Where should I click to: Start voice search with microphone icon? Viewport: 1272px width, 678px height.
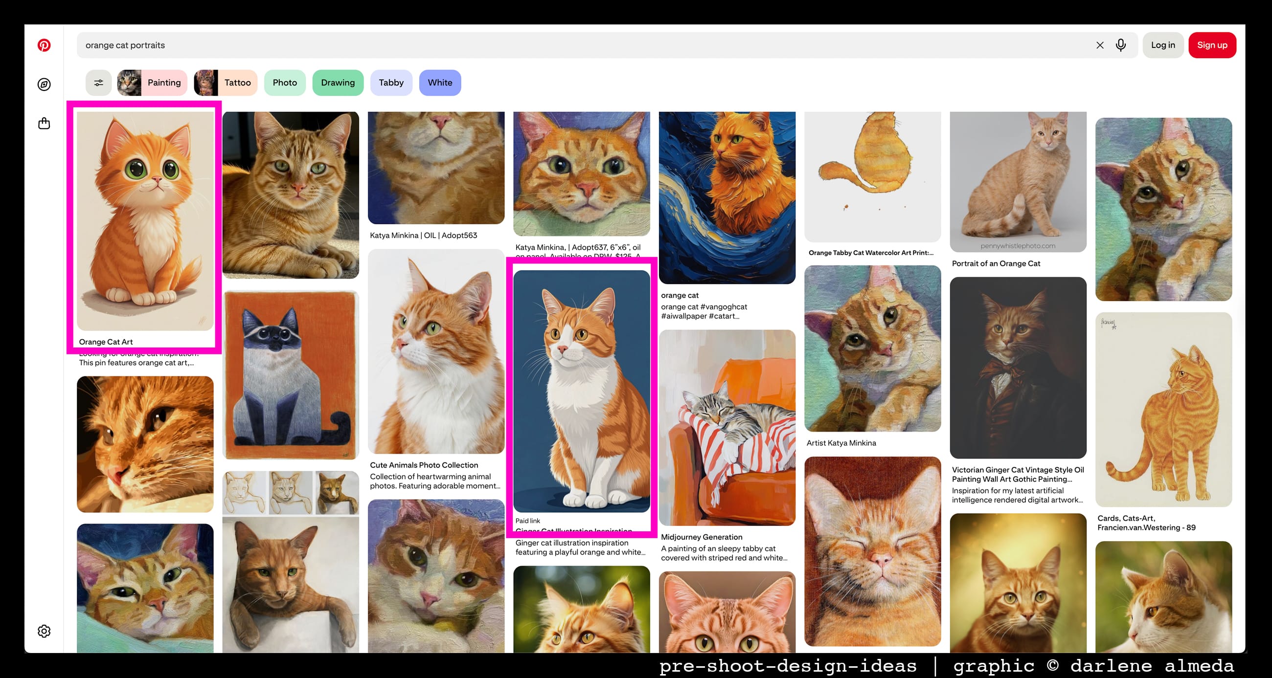(x=1121, y=45)
